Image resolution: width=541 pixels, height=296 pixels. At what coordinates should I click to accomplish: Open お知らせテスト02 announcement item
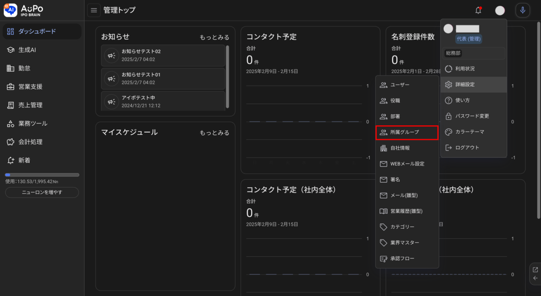(163, 55)
